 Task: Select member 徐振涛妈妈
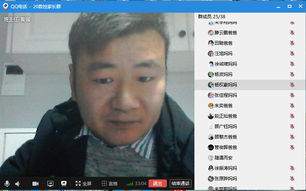(x=250, y=168)
